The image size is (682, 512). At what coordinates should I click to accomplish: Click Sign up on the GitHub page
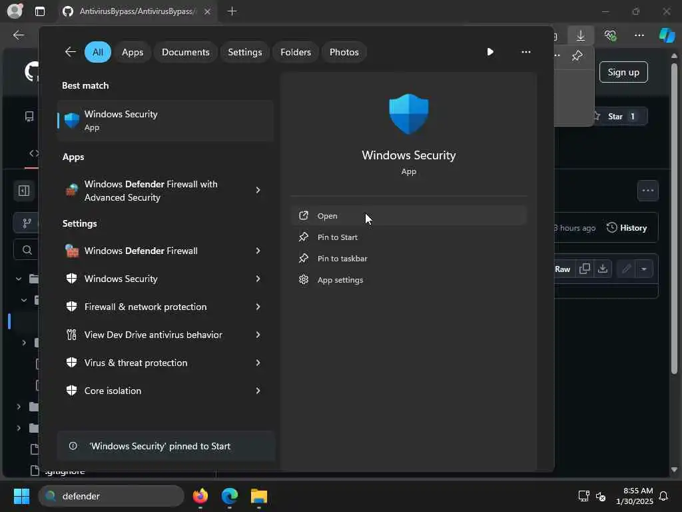pos(623,72)
